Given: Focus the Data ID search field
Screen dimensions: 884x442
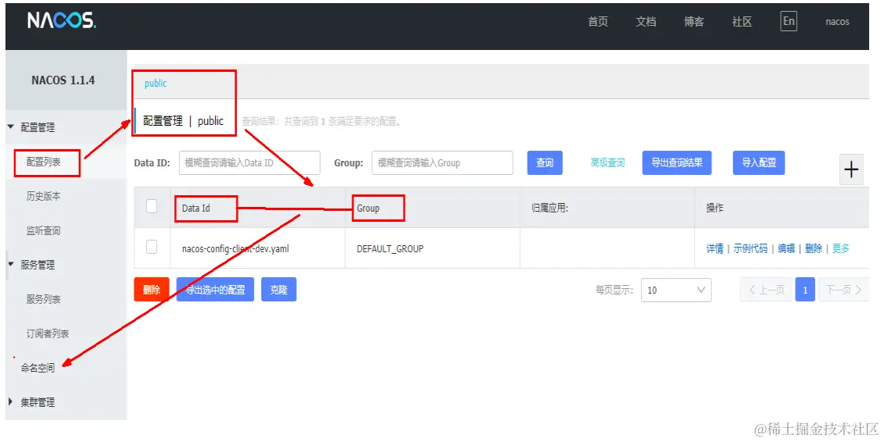Looking at the screenshot, I should (x=250, y=162).
